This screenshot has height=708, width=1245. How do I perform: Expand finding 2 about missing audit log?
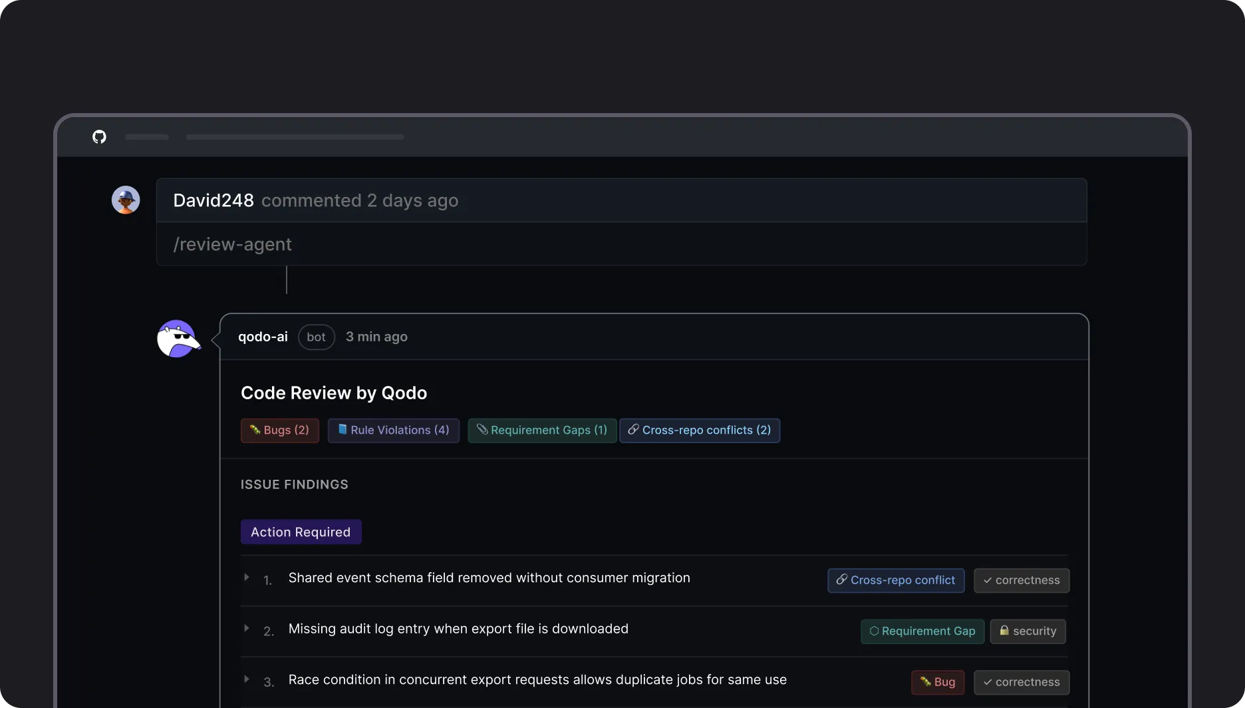(x=247, y=628)
